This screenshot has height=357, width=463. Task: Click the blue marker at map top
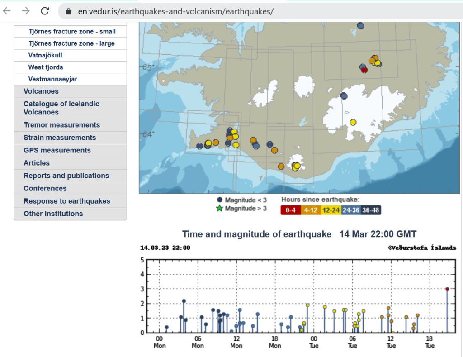pos(360,26)
